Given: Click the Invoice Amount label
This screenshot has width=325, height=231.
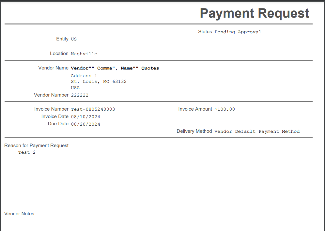Looking at the screenshot, I should pyautogui.click(x=195, y=109).
